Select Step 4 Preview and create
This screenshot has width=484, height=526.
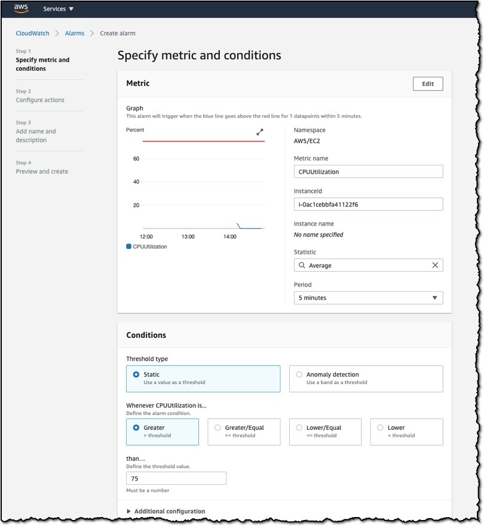pyautogui.click(x=42, y=171)
